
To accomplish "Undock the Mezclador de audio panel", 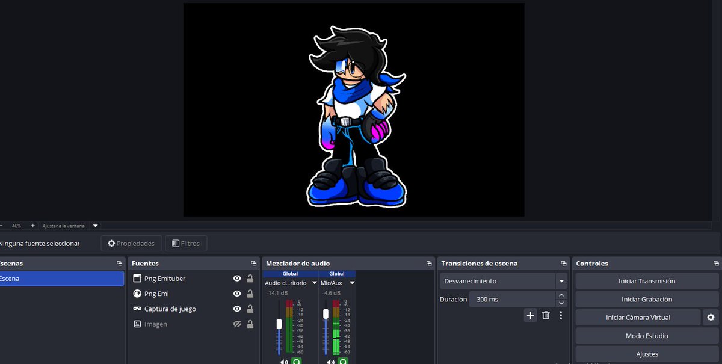I will tap(429, 264).
